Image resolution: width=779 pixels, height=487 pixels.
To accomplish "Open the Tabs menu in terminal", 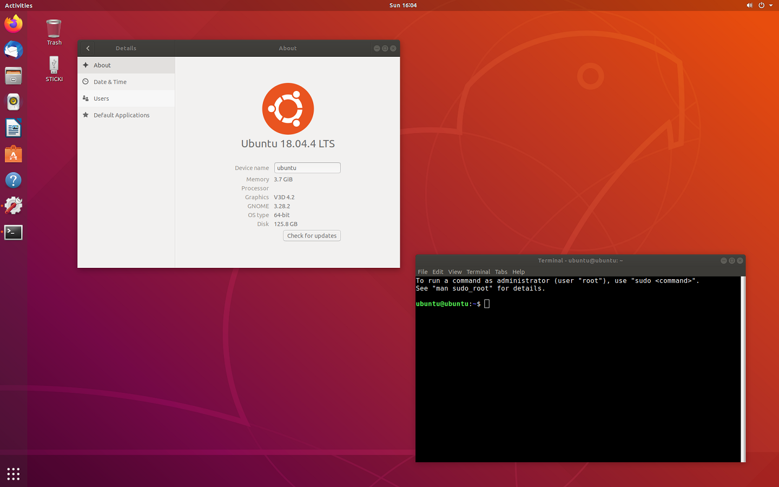I will (x=501, y=272).
